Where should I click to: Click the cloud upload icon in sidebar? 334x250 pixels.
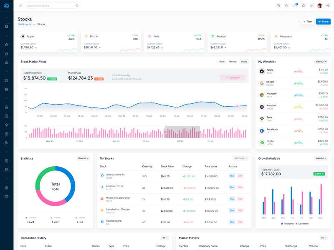click(x=7, y=125)
